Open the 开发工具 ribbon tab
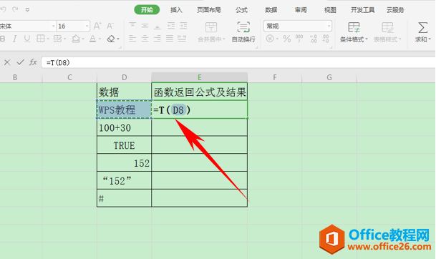The image size is (436, 259). tap(362, 10)
